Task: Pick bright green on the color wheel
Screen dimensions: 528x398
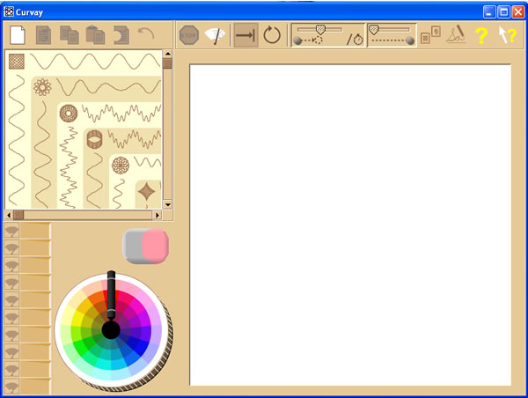Action: (81, 346)
